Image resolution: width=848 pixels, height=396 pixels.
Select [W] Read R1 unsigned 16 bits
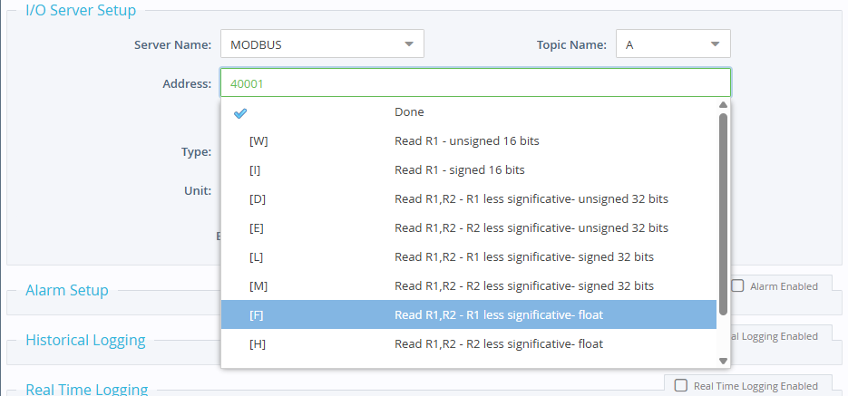point(469,141)
